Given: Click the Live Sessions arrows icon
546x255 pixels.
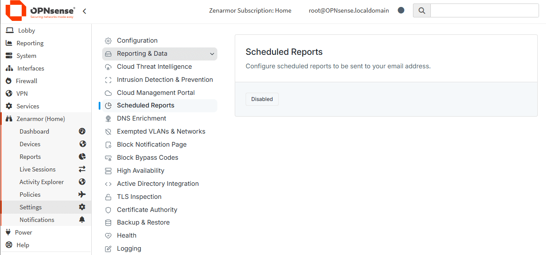Looking at the screenshot, I should click(x=82, y=169).
